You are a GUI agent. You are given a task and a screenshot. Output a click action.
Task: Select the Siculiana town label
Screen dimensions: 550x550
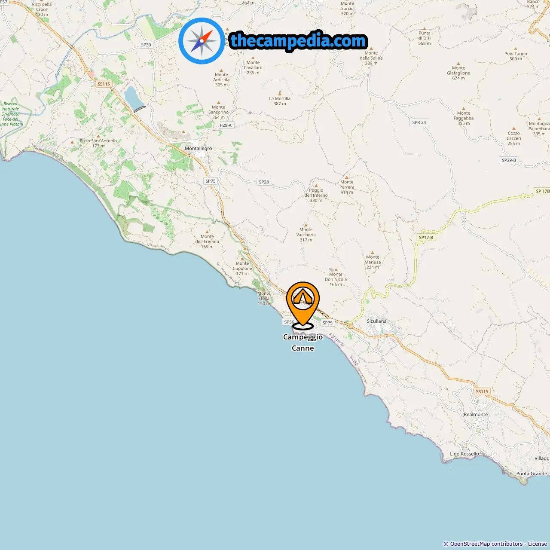(376, 321)
